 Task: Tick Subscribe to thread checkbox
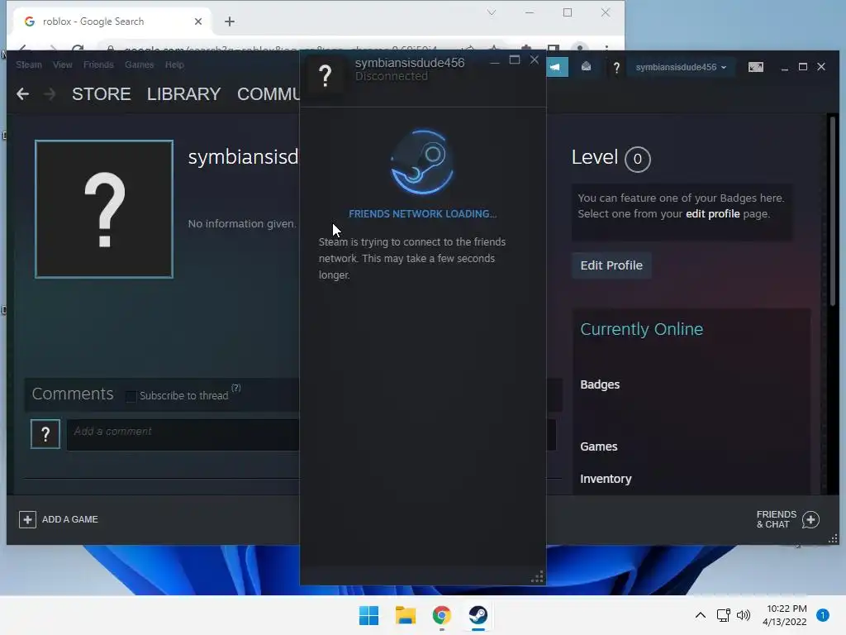click(x=131, y=396)
